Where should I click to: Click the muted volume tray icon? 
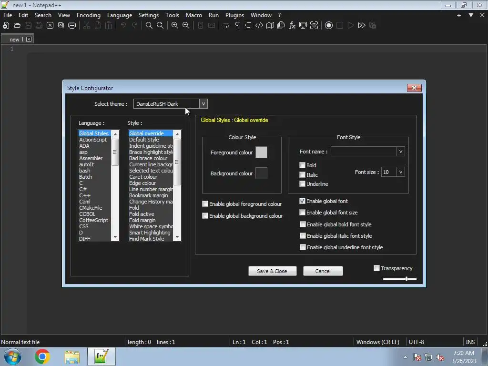440,357
